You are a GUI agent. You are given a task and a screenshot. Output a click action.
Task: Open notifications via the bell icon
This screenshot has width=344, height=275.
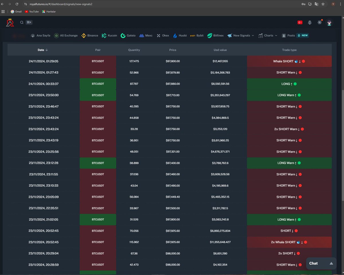coord(310,22)
